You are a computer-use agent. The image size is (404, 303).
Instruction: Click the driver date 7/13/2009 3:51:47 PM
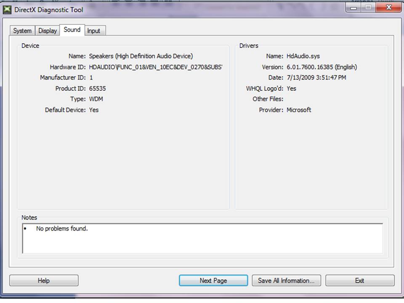coord(316,77)
